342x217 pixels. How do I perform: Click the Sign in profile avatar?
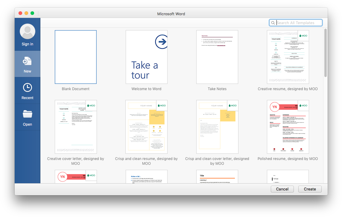[x=28, y=32]
